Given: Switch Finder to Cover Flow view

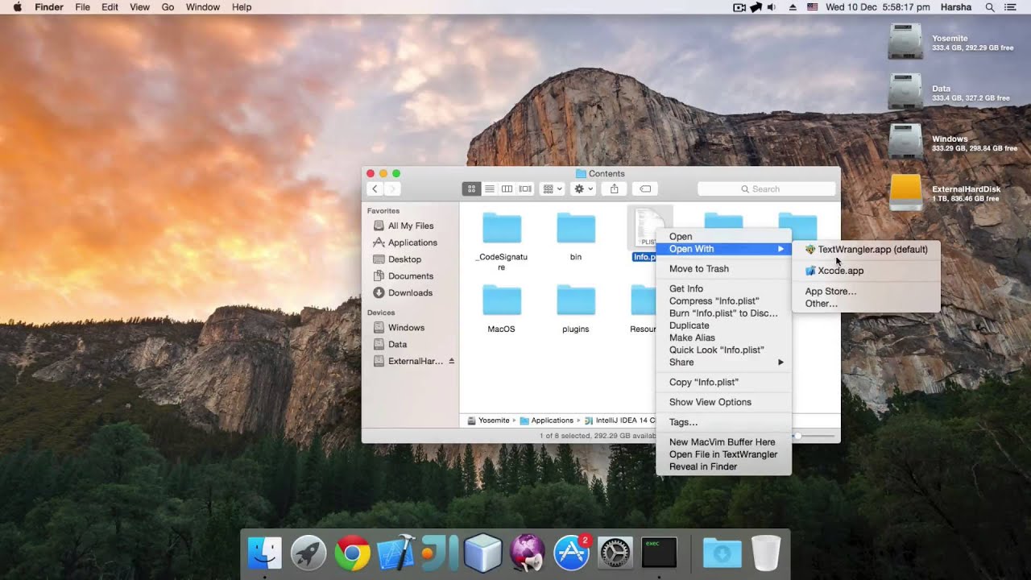Looking at the screenshot, I should [525, 188].
